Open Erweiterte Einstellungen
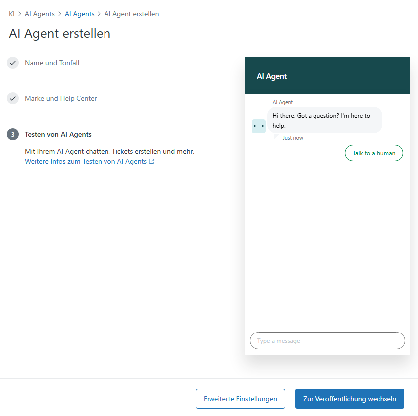Viewport: 418px width, 416px height. 240,399
